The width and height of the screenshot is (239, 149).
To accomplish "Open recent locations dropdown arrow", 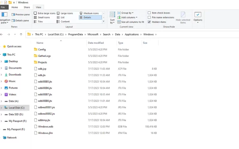I will (15, 35).
